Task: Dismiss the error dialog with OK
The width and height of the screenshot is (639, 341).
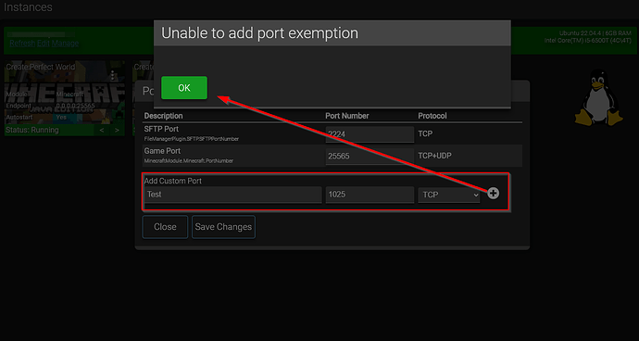Action: 184,88
